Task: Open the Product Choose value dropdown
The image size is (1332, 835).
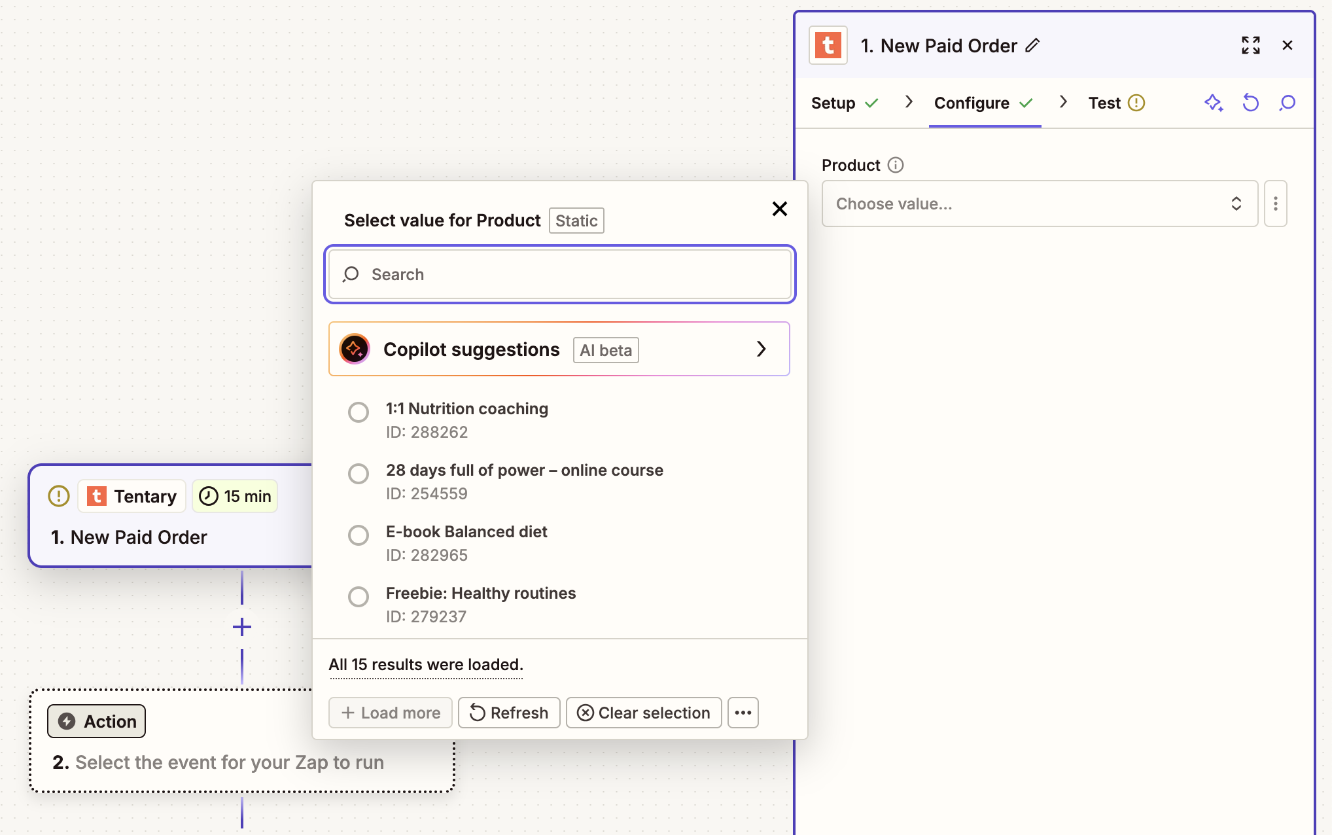Action: [1040, 204]
